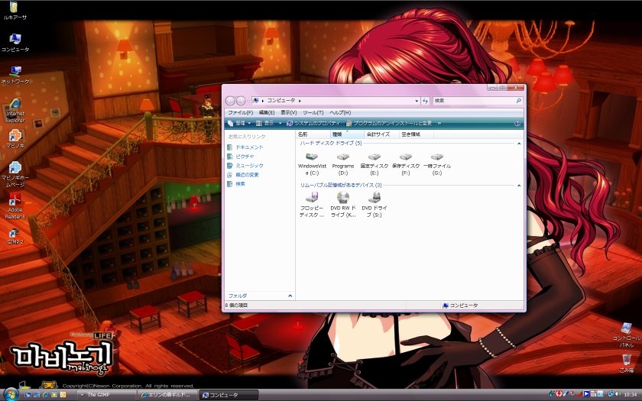Select the 保存ディスク (F:) drive
Image resolution: width=642 pixels, height=401 pixels.
coord(406,164)
